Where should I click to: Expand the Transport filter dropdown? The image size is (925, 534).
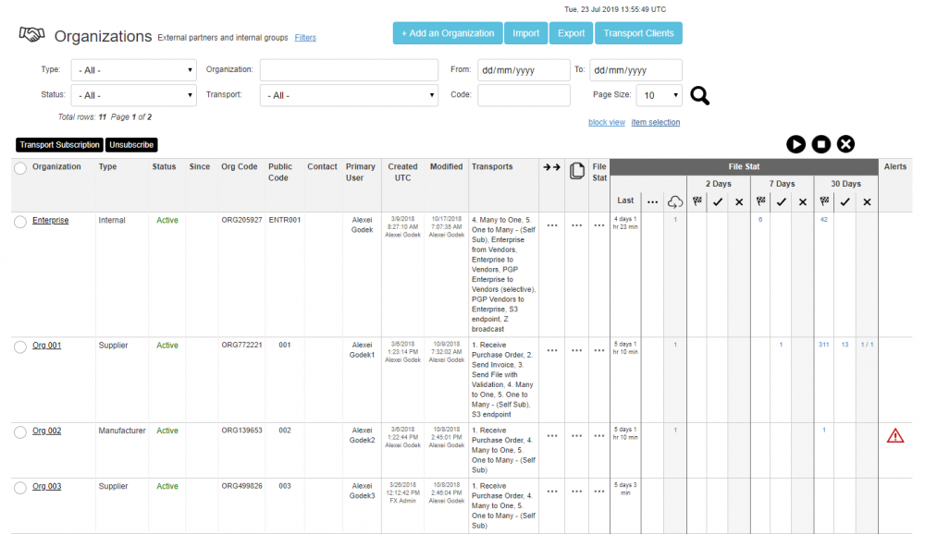pos(349,95)
